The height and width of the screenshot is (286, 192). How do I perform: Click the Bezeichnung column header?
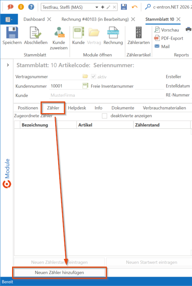tap(48, 125)
